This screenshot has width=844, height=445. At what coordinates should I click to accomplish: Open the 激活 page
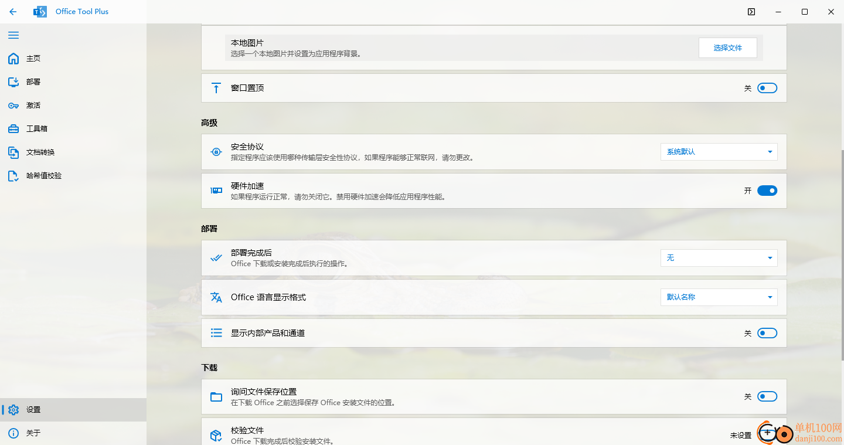(73, 106)
